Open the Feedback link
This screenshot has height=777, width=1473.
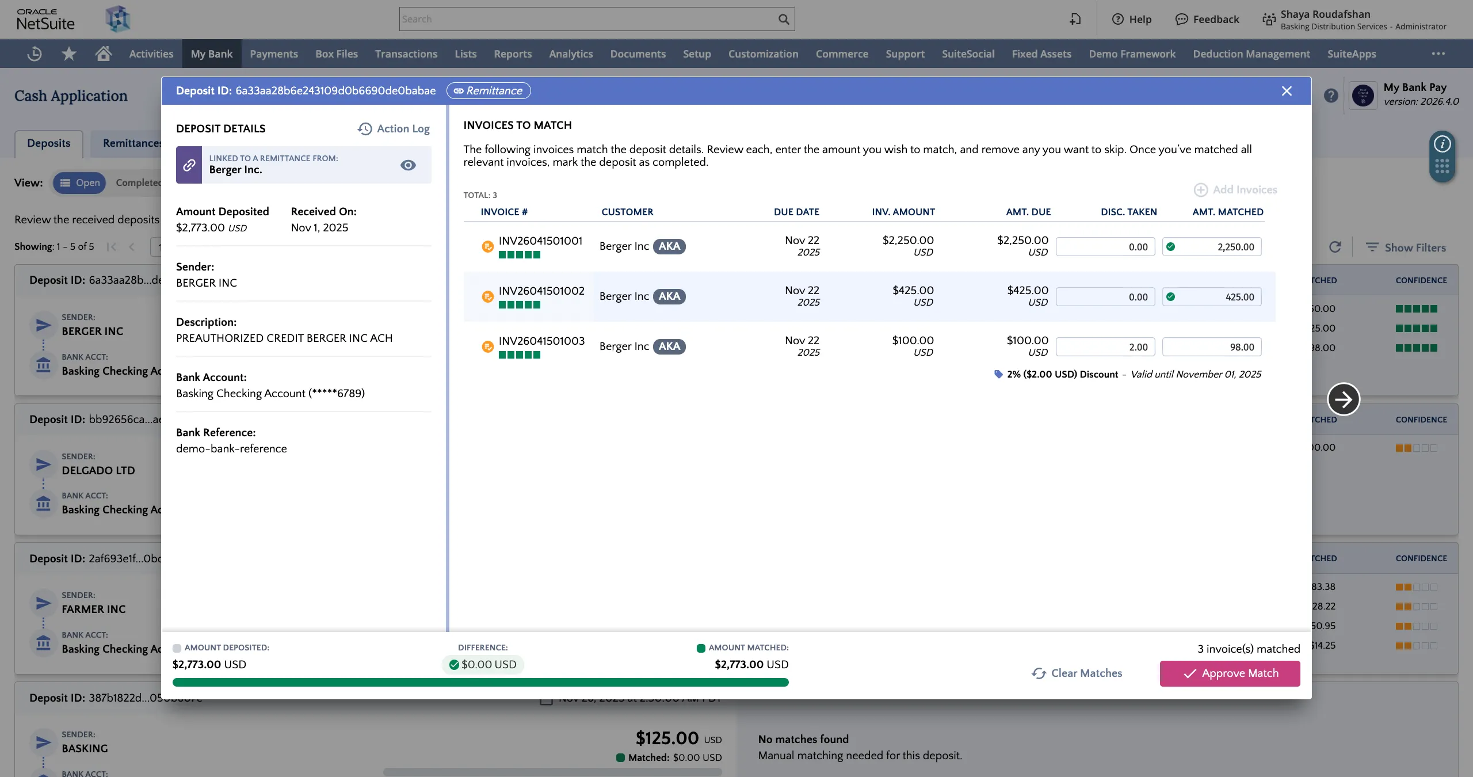1207,19
